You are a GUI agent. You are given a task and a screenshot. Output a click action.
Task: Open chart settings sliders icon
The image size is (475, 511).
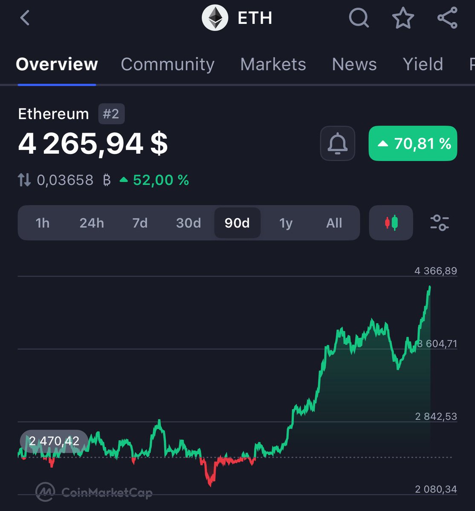pos(440,223)
